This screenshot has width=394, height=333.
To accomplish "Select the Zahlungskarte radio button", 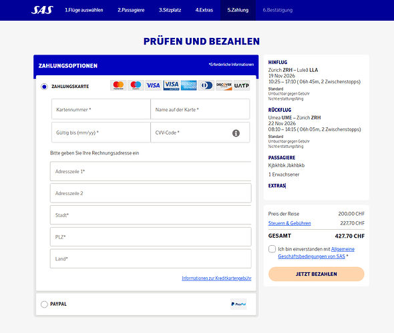I will pyautogui.click(x=44, y=87).
